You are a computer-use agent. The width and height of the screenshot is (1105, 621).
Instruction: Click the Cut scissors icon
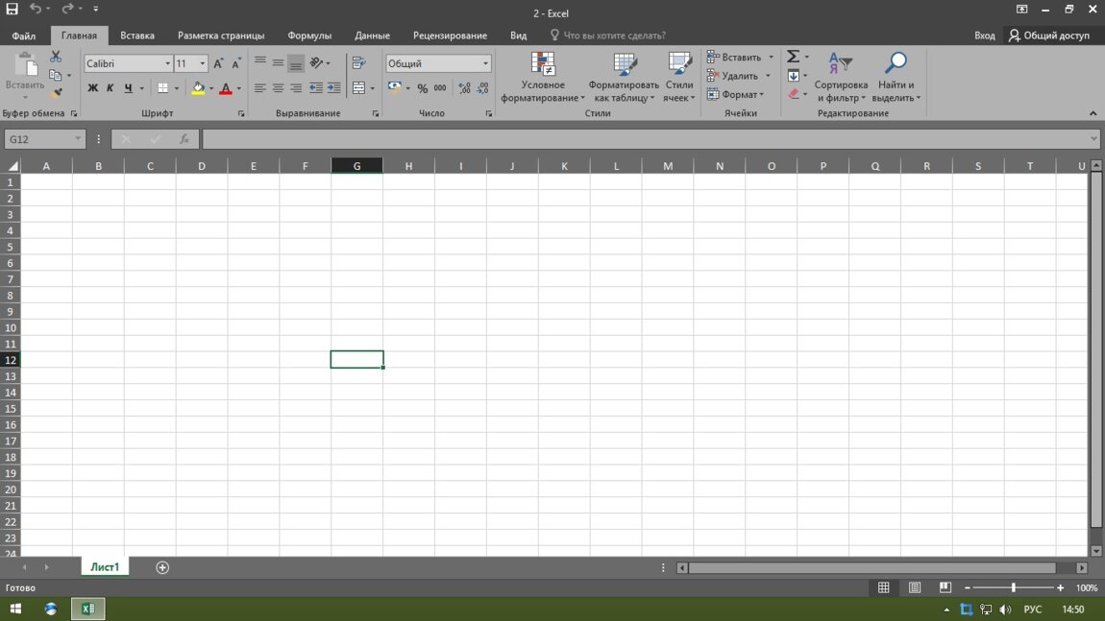coord(56,58)
